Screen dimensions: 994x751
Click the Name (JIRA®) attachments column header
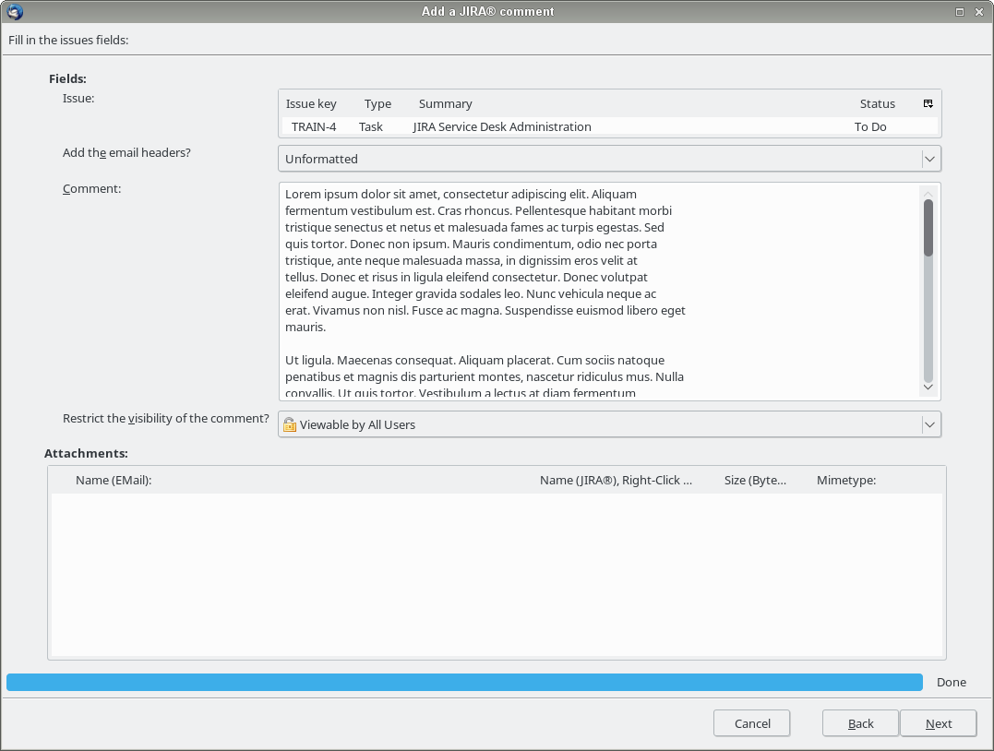(x=616, y=481)
